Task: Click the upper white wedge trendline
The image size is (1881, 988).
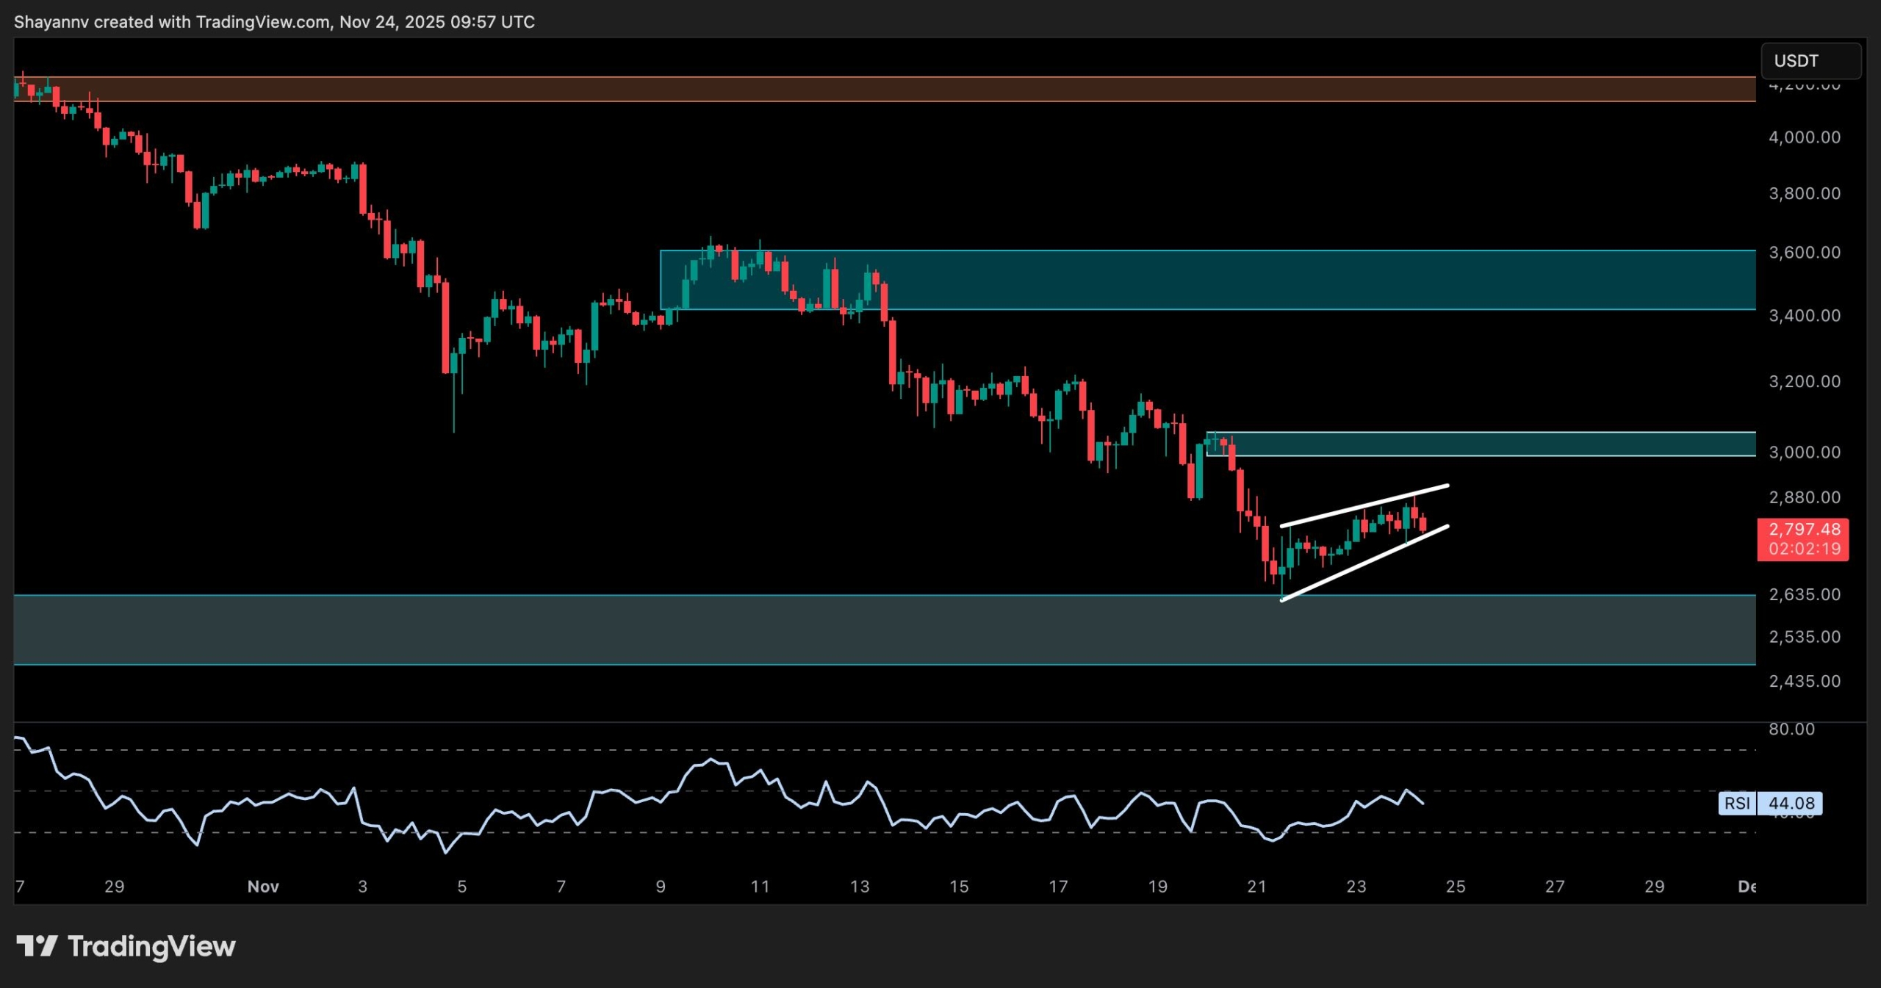Action: [x=1364, y=505]
